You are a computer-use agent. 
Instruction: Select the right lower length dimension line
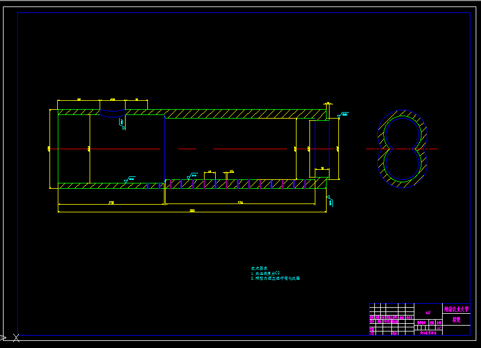[240, 203]
